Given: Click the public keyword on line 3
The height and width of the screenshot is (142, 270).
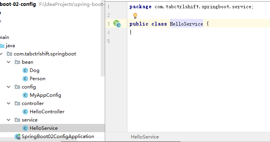Looking at the screenshot, I should (139, 24).
